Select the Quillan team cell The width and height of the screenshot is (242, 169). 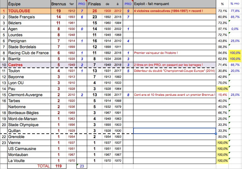[29, 131]
